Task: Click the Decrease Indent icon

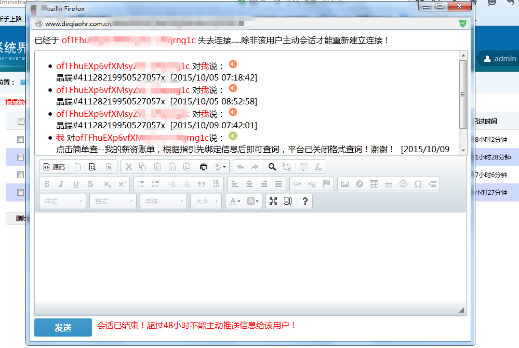Action: [x=172, y=184]
